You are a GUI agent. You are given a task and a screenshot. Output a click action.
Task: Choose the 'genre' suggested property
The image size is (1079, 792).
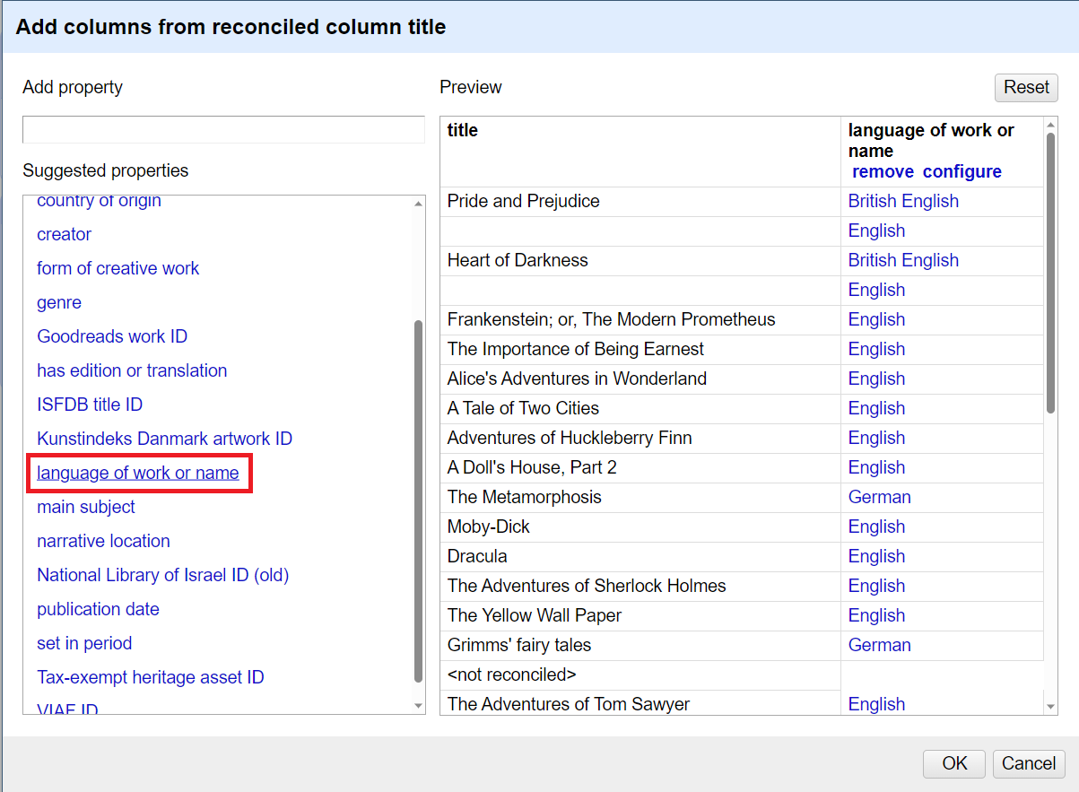coord(58,302)
